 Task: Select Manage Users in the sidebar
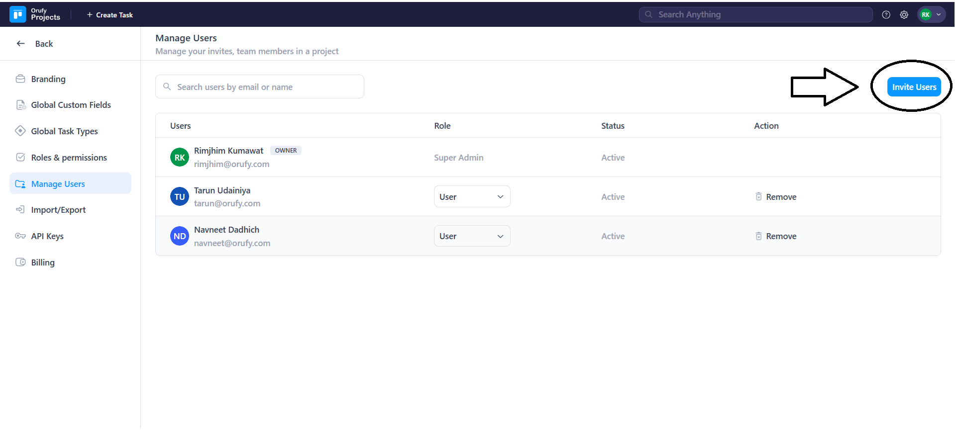coord(58,184)
